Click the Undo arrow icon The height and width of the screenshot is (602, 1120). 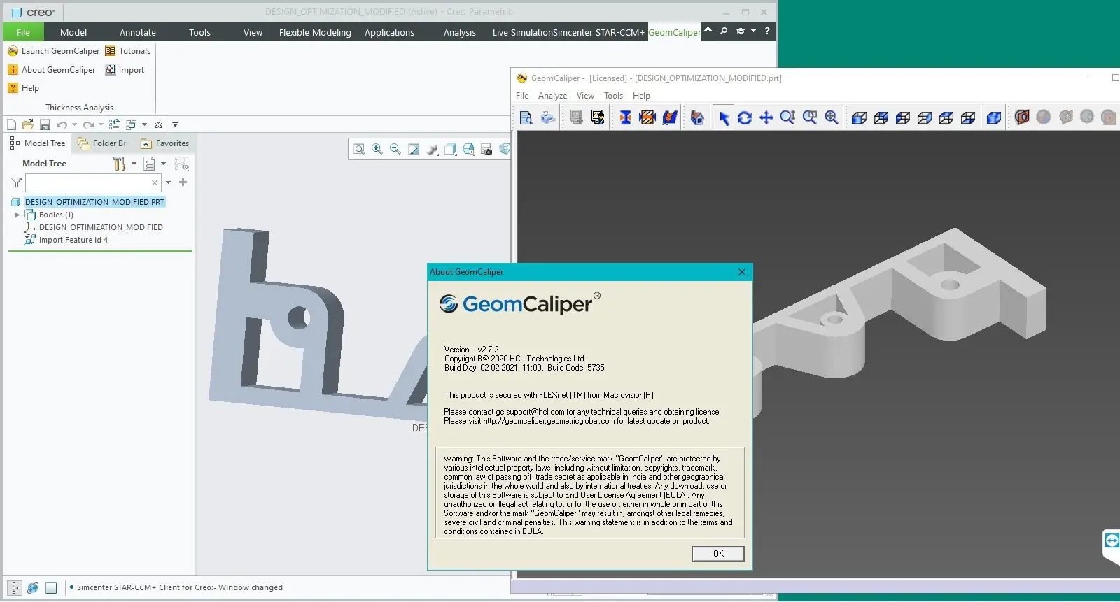click(62, 124)
